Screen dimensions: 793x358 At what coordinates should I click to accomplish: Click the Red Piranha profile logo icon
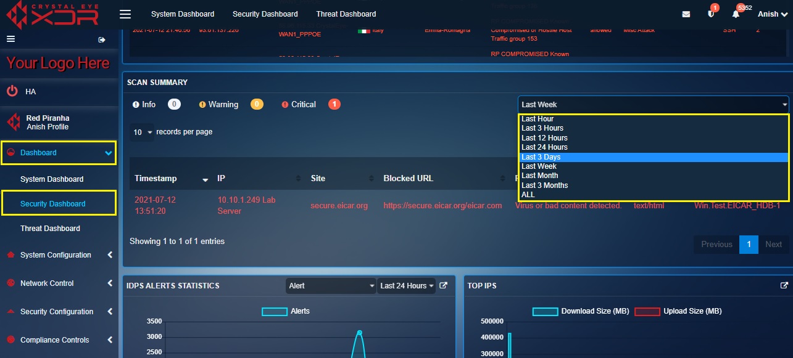[x=13, y=122]
